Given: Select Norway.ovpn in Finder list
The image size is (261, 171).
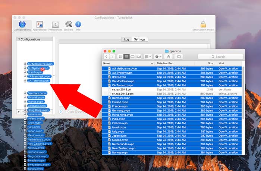Looking at the screenshot, I should tap(172, 152).
